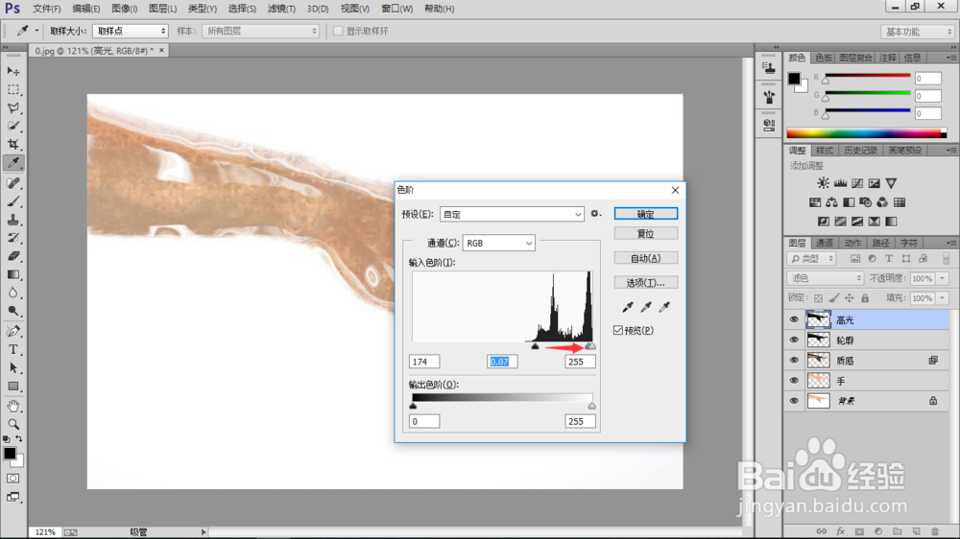Select the Quick Selection tool

pyautogui.click(x=12, y=126)
